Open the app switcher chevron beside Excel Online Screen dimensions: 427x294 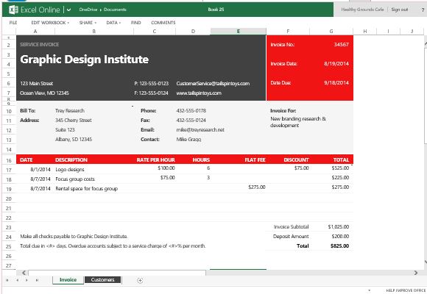click(x=69, y=10)
